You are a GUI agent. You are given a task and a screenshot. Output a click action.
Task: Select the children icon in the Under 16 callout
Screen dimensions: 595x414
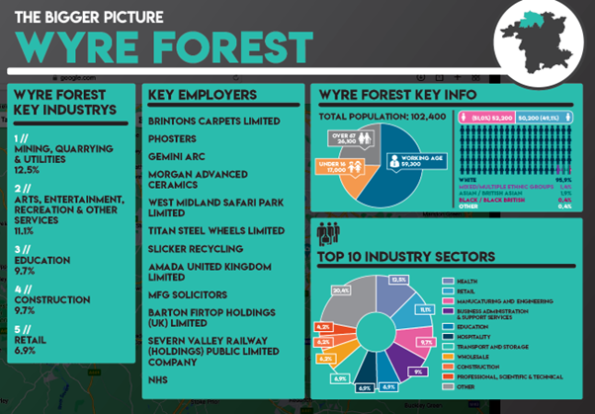tap(356, 167)
